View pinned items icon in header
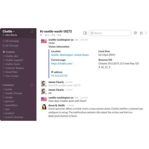The image size is (149, 149). 53,35
